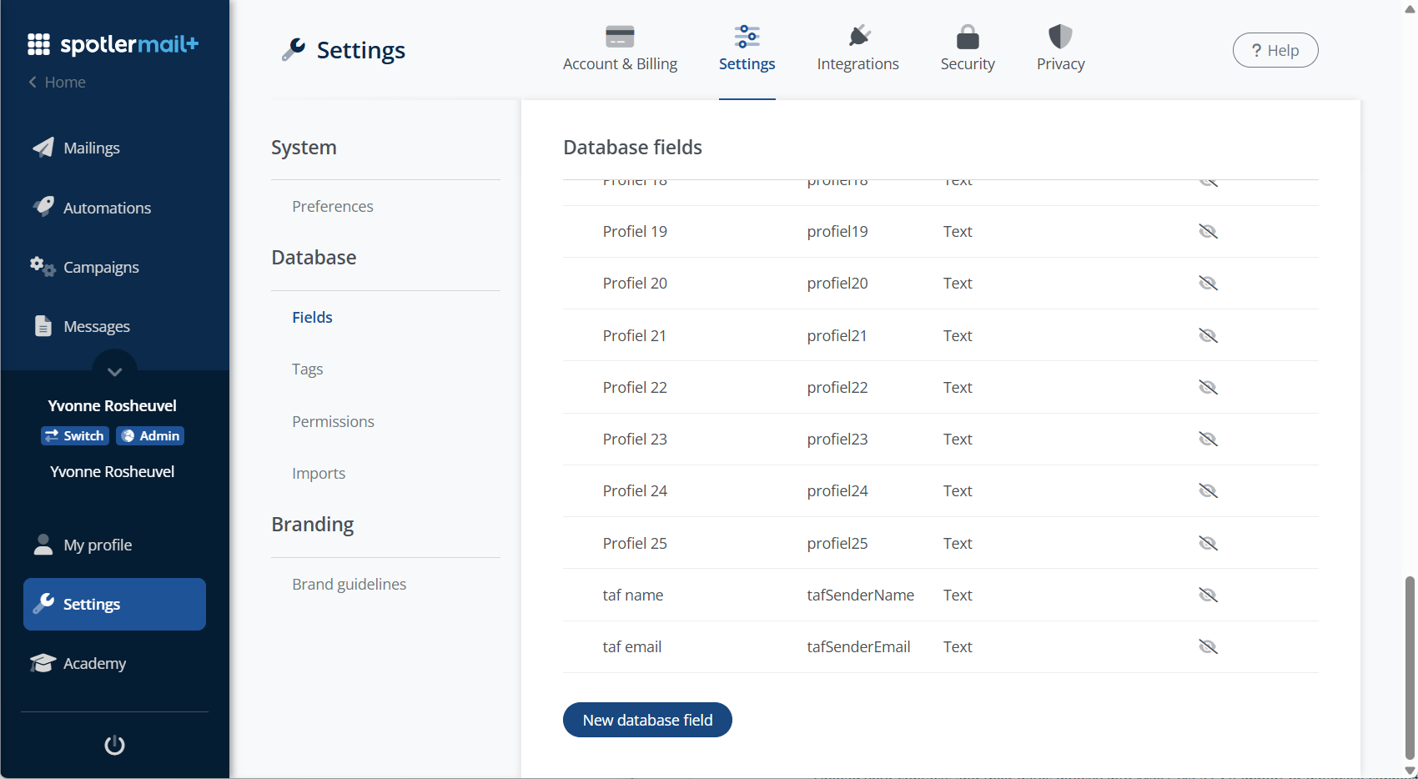Click the Campaigns gears icon

point(43,267)
